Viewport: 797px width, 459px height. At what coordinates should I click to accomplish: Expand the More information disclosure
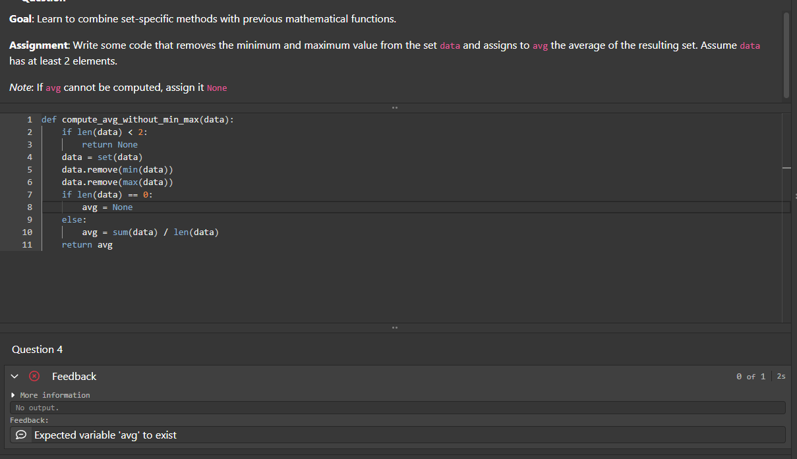pyautogui.click(x=50, y=395)
